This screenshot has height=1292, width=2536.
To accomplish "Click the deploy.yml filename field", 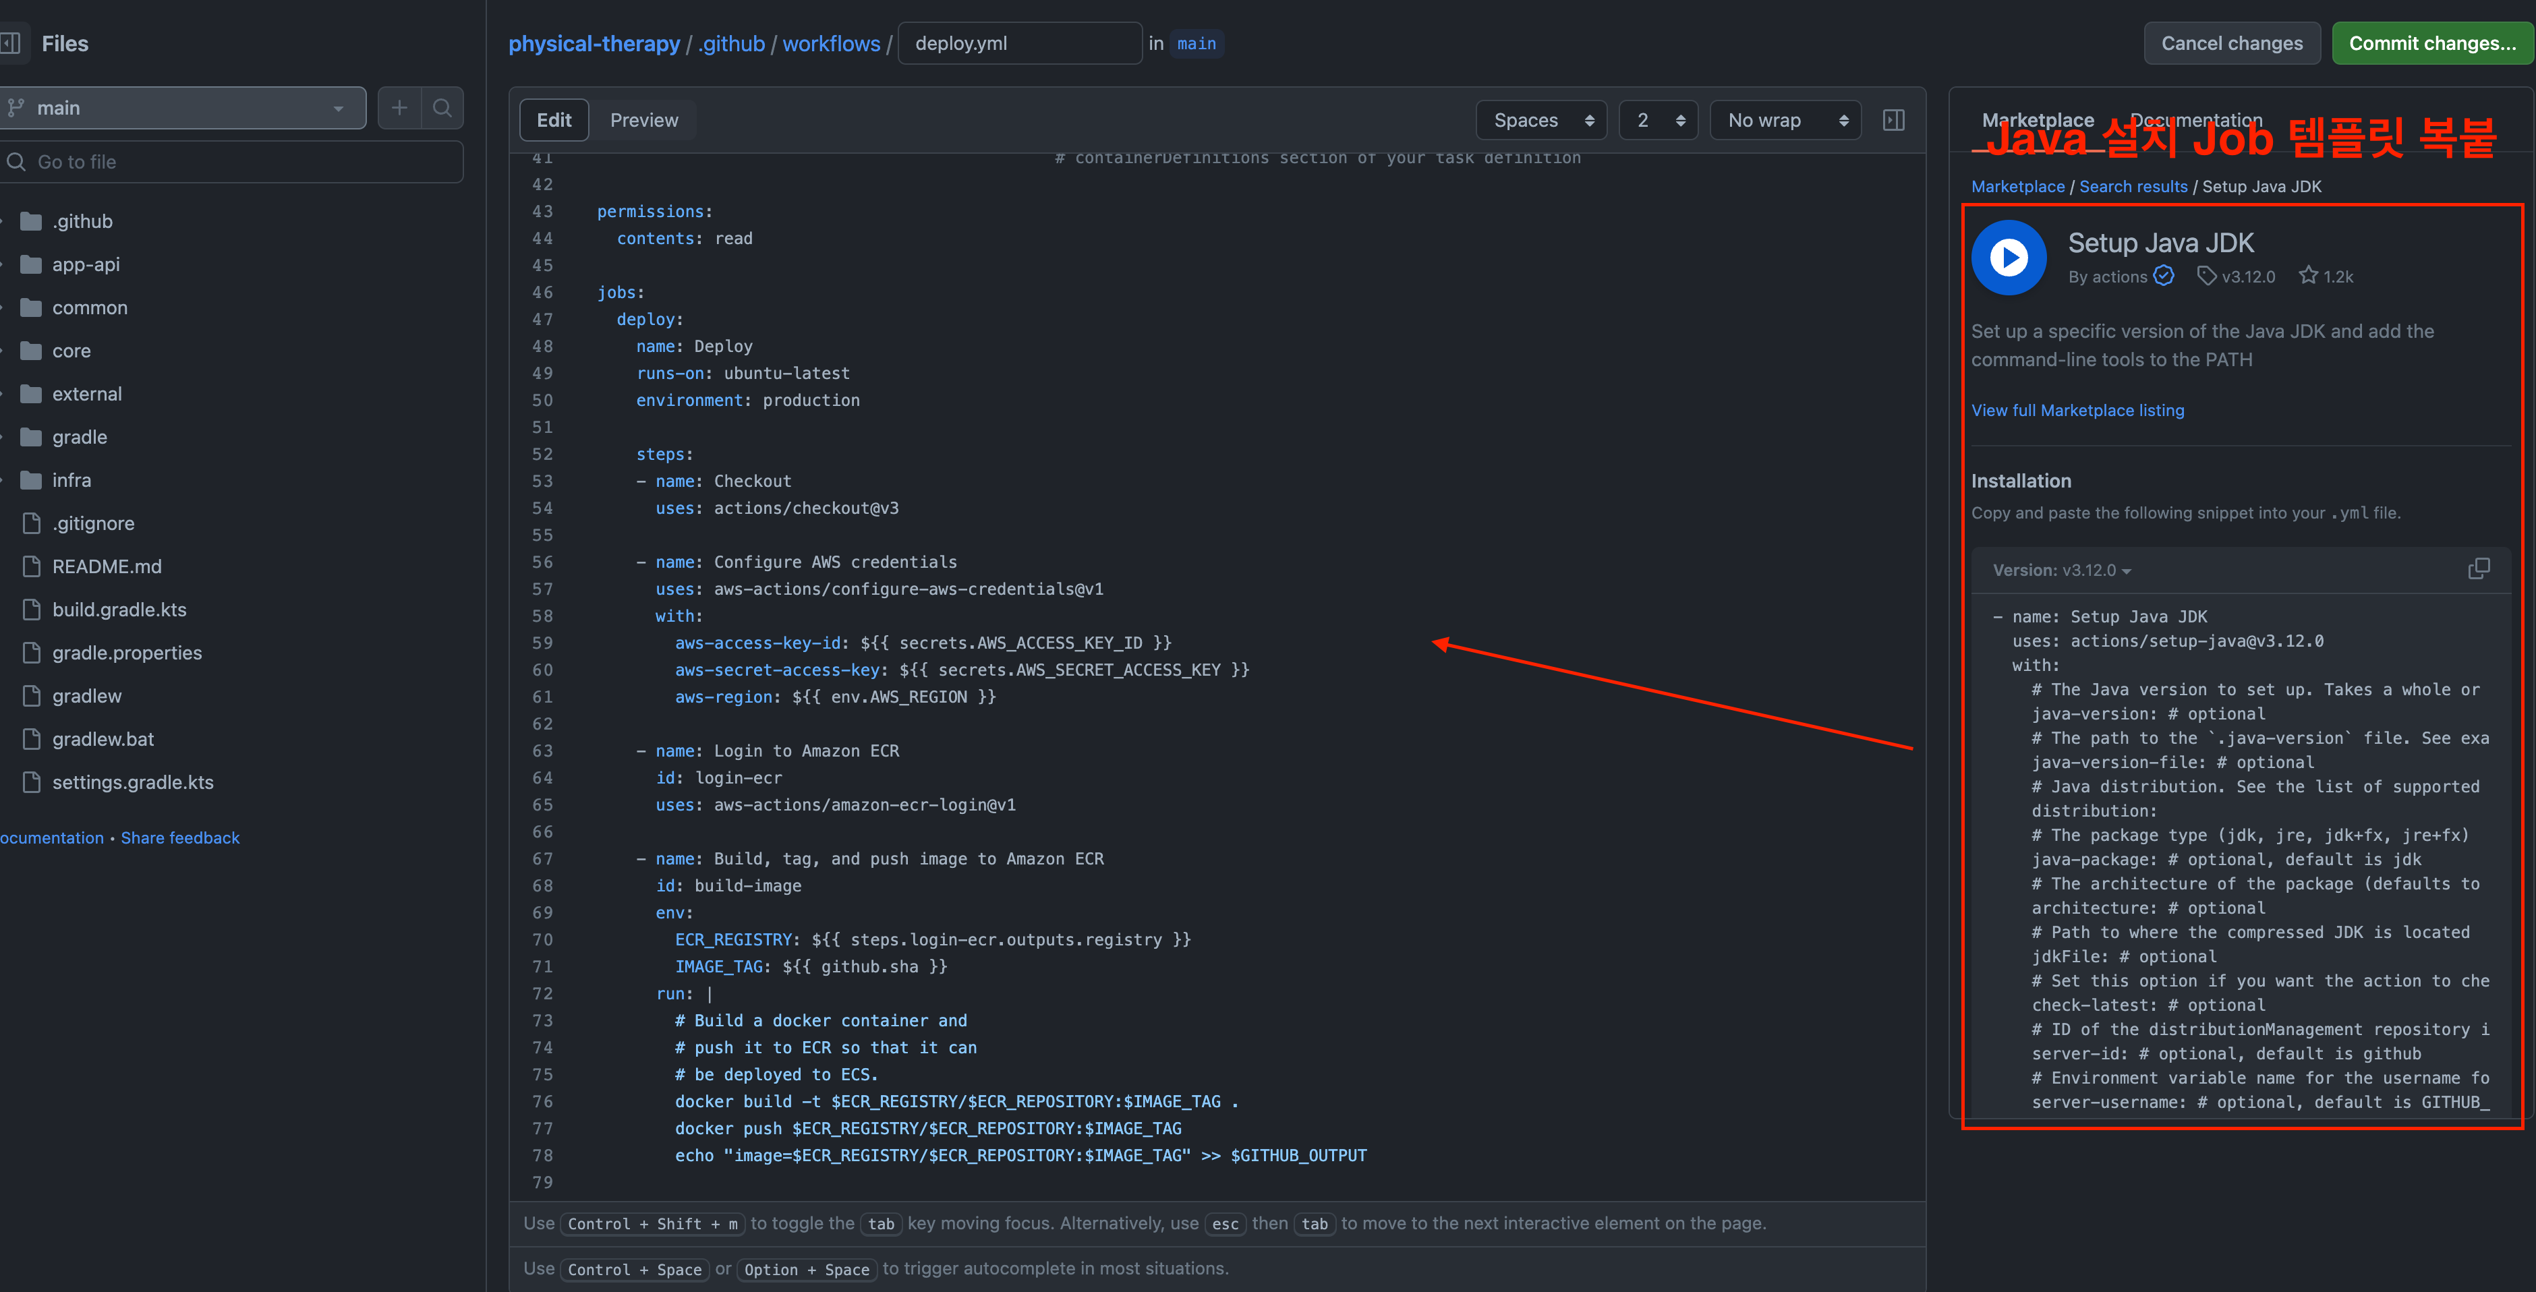I will point(1019,43).
